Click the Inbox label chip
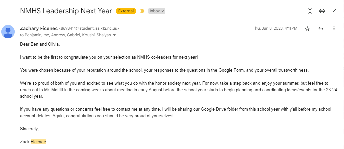344x149 pixels. click(x=155, y=11)
